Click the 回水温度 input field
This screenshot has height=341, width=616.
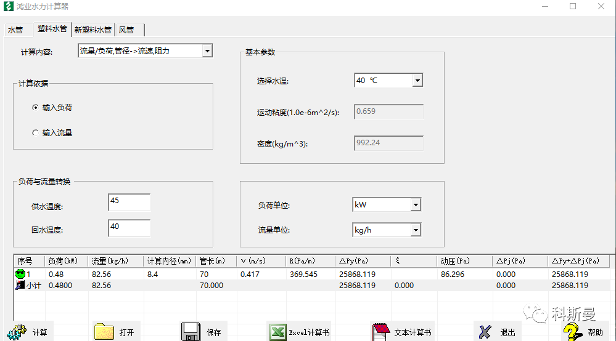coord(129,228)
